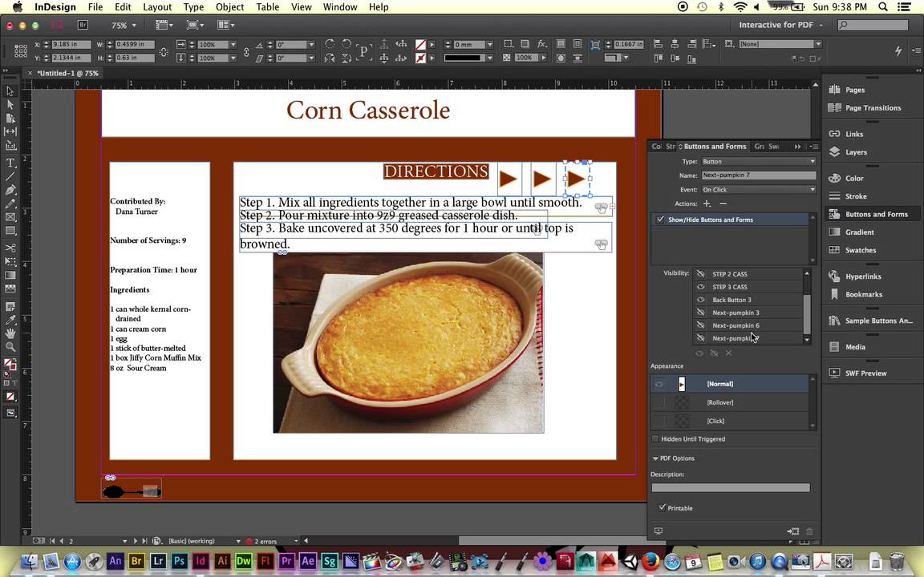
Task: Select the Page tool
Action: click(10, 119)
